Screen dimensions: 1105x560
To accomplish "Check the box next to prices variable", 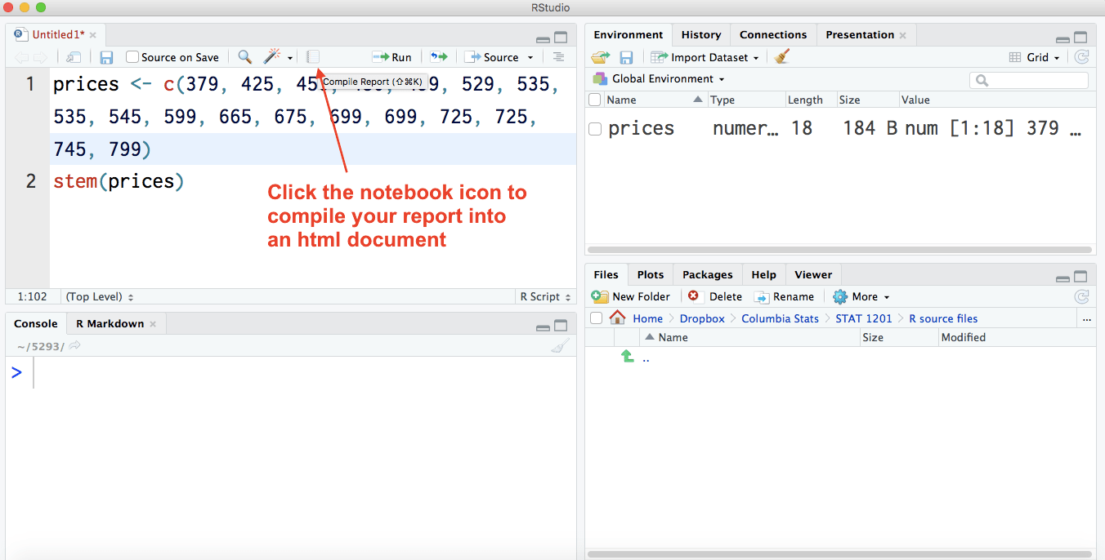I will (595, 129).
